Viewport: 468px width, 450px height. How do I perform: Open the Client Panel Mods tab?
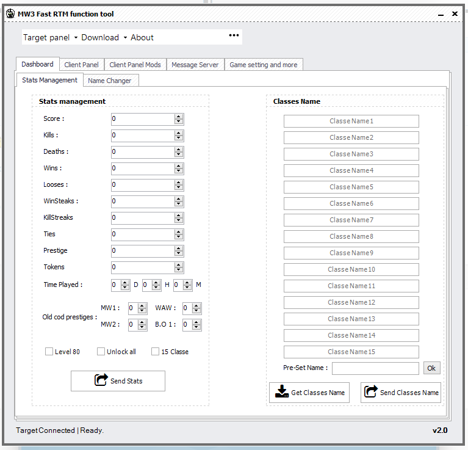[135, 65]
